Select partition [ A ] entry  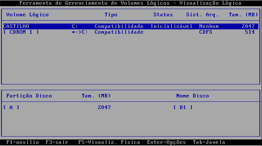tap(11, 108)
